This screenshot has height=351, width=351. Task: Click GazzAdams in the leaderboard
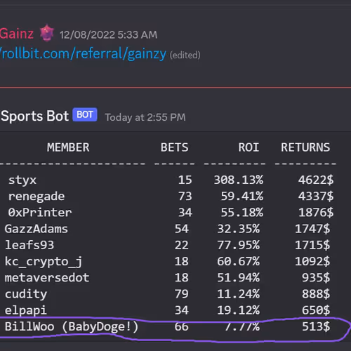pos(37,229)
